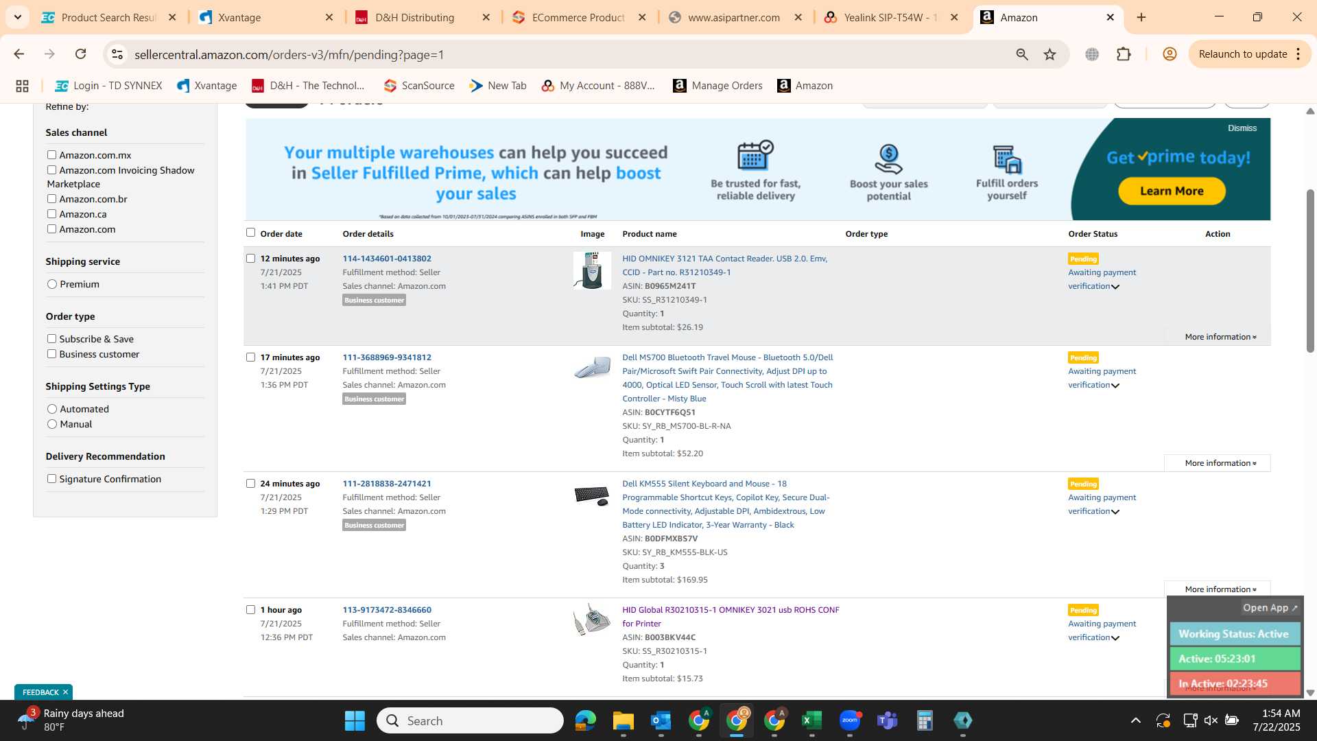Open Zoom from taskbar

(850, 720)
